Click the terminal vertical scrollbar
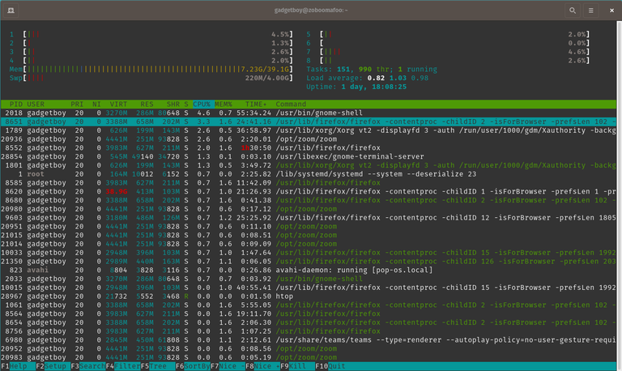Viewport: 622px width, 371px height. [x=620, y=195]
